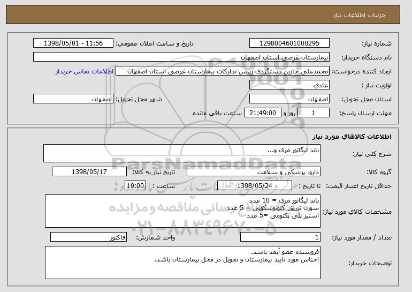Click the label تعداد / مقدار مورد نیاز
412x292 pixels.
(x=362, y=237)
